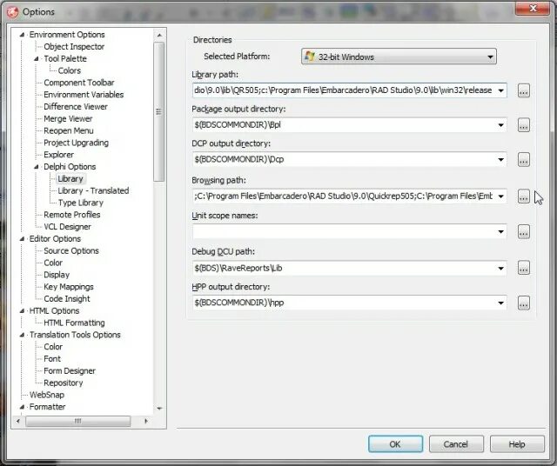557x466 pixels.
Task: Click the browse button for Library path
Action: (524, 90)
